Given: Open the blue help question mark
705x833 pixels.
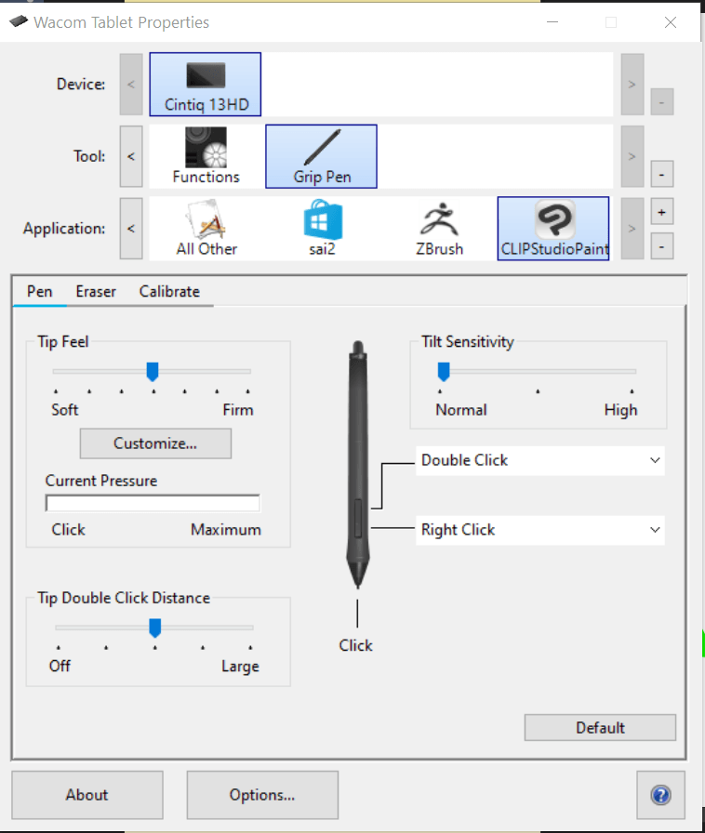Looking at the screenshot, I should pos(661,795).
